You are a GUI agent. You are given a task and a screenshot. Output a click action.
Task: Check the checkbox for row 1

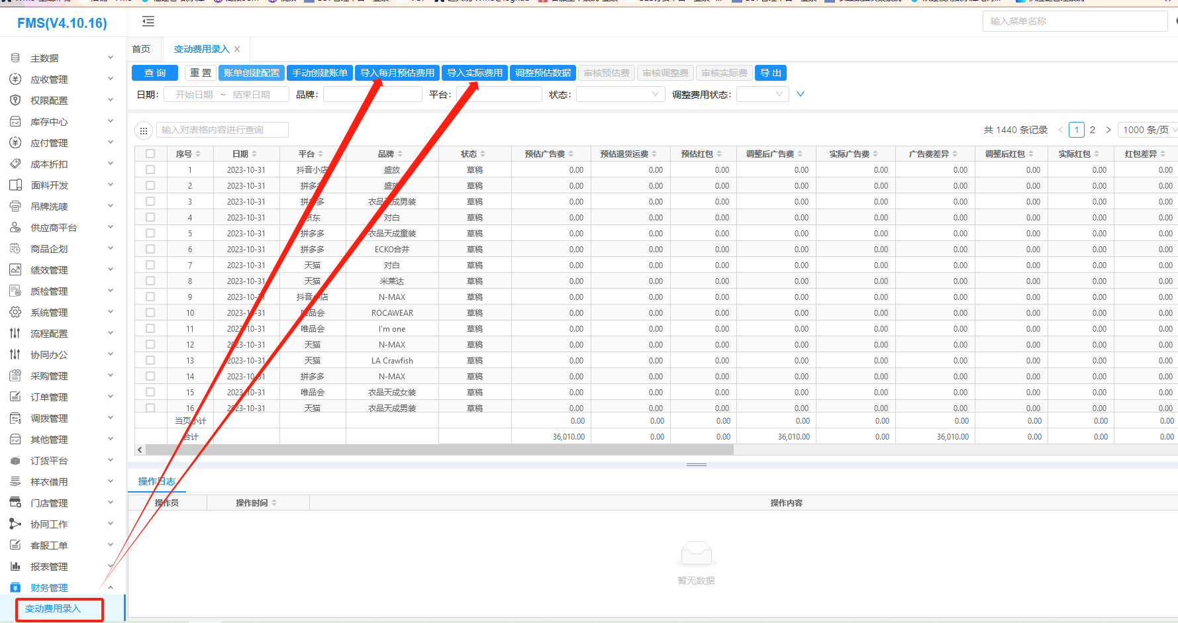pos(150,169)
